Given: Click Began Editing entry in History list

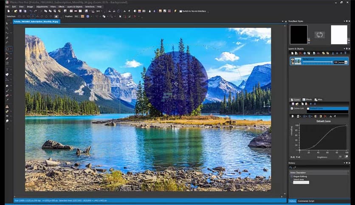Looking at the screenshot, I should [x=300, y=176].
